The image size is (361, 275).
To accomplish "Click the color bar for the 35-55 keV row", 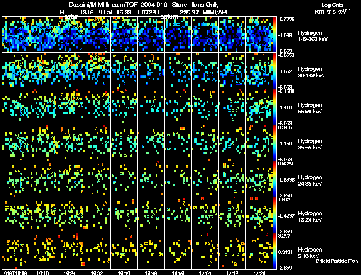I will point(274,143).
